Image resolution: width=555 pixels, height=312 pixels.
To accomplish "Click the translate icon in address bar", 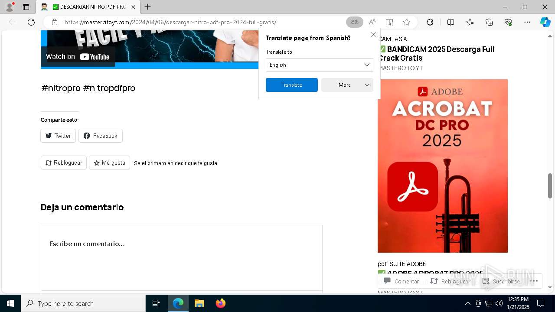I will tap(355, 22).
